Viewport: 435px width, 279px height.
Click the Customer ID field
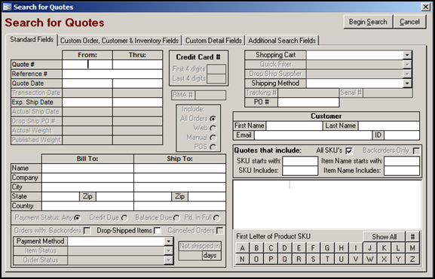tap(401, 135)
